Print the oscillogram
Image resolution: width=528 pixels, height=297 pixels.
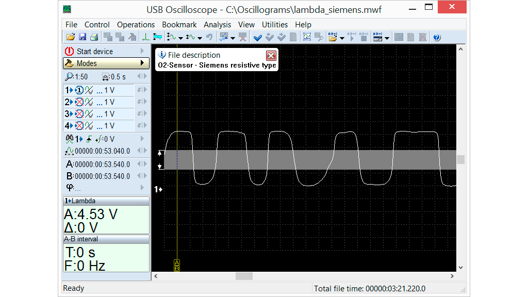[x=94, y=37]
